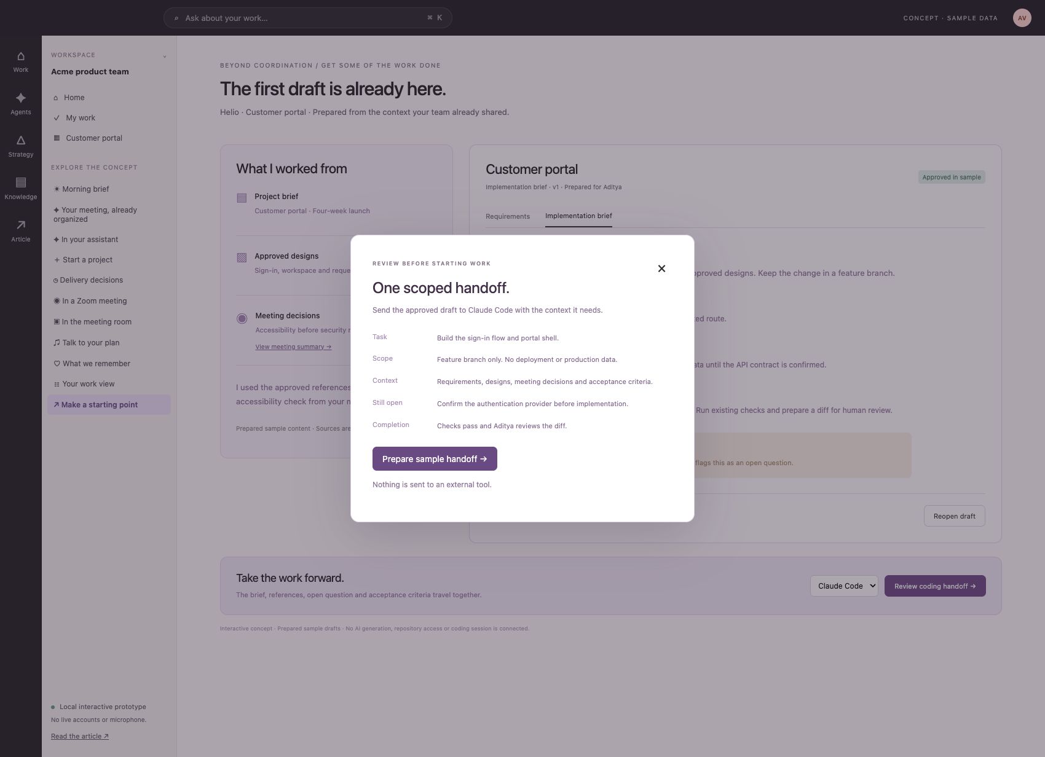
Task: Click Prepare sample handoff button
Action: click(435, 459)
